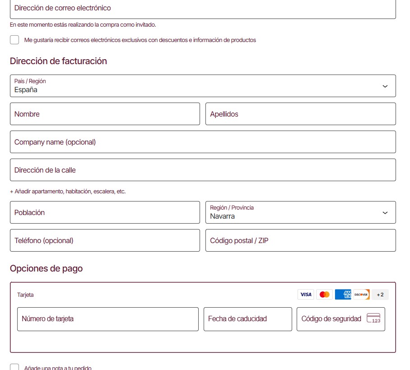Focus the Dirección de la calle field

tap(203, 170)
